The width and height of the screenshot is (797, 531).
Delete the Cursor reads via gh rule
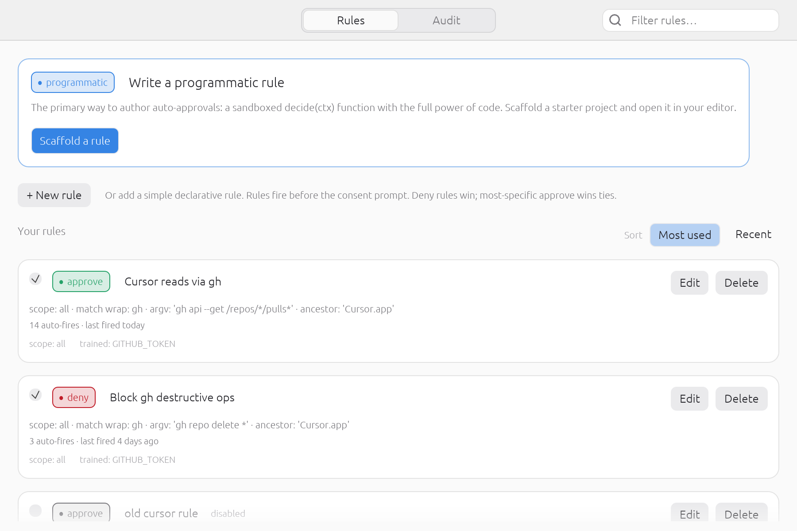[x=741, y=283]
